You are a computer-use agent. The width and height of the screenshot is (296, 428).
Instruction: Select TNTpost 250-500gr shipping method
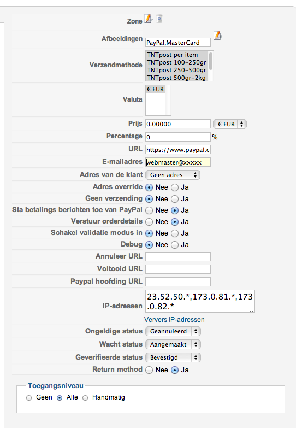pos(176,70)
